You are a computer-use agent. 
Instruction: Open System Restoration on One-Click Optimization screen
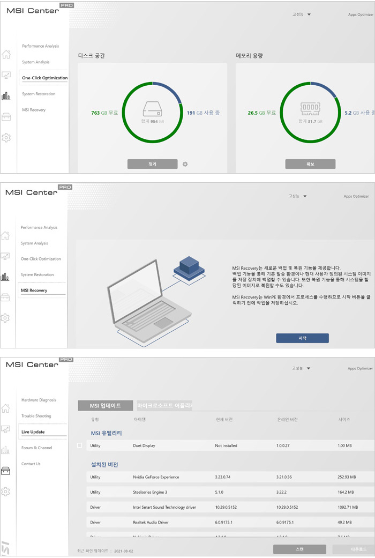pyautogui.click(x=39, y=94)
